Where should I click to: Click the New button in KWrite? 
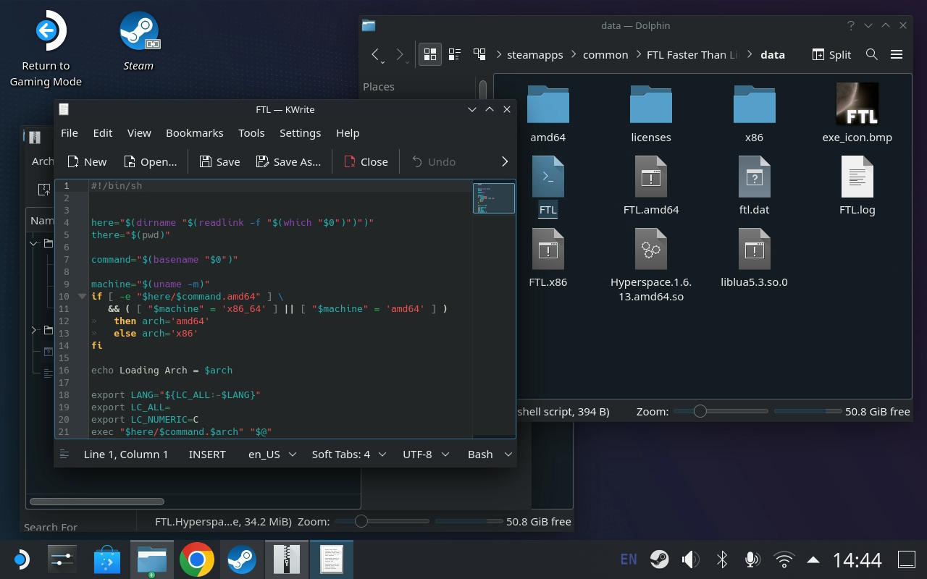86,161
